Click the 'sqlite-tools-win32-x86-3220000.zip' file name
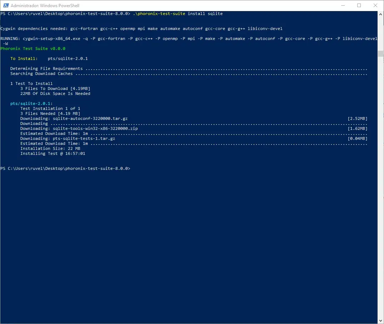384x324 pixels. tap(95, 128)
